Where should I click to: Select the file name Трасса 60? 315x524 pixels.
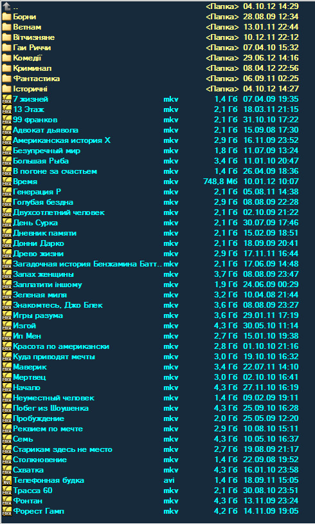tap(32, 491)
